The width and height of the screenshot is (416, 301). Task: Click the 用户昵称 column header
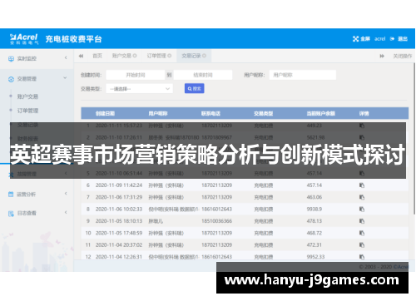(x=158, y=114)
